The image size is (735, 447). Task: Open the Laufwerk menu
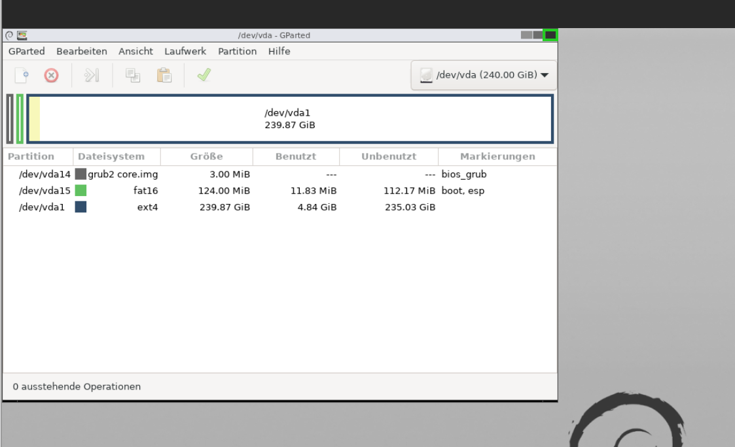tap(185, 51)
